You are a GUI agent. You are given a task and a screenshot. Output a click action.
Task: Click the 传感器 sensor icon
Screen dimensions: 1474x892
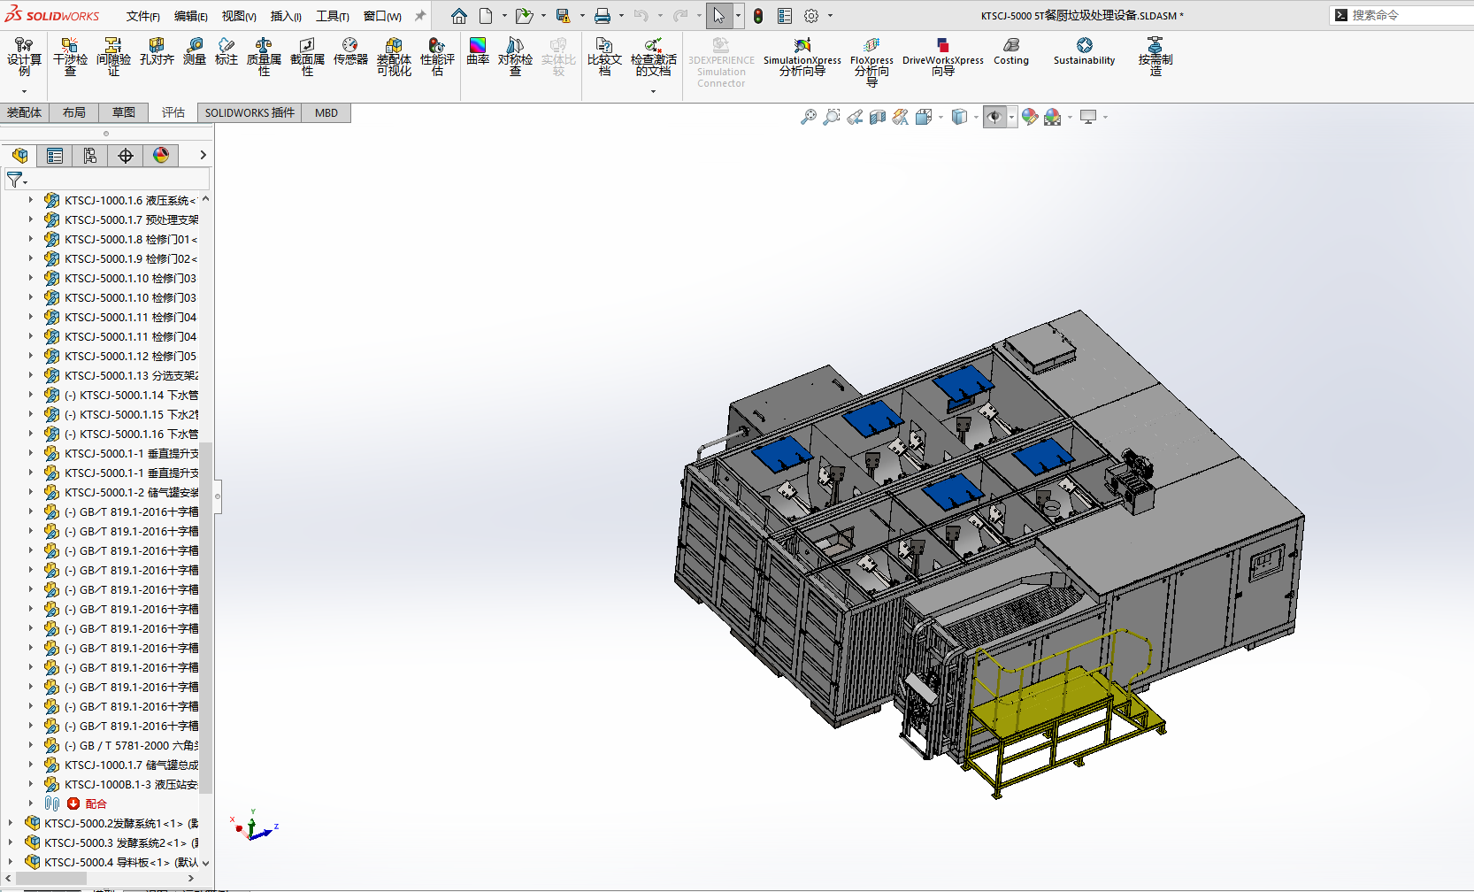350,51
